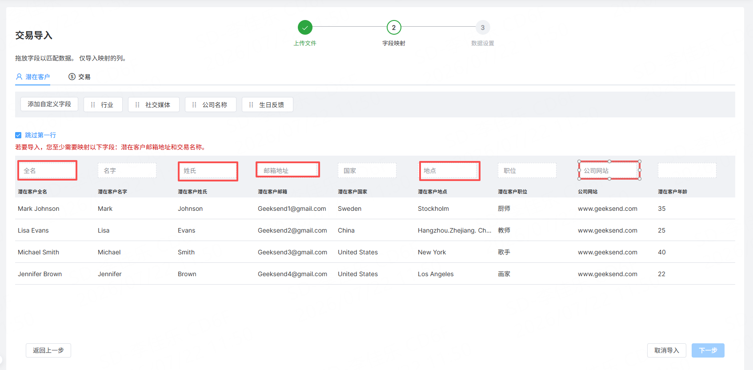Click the 上传文件 step label
This screenshot has height=370, width=753.
click(x=305, y=43)
